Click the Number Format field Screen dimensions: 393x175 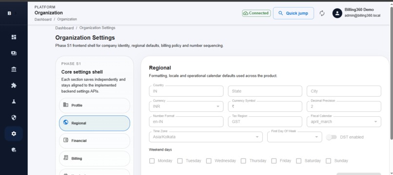[x=186, y=122]
